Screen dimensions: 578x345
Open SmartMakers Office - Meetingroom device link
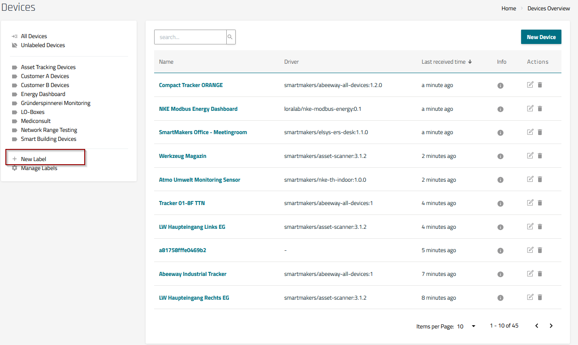point(203,132)
